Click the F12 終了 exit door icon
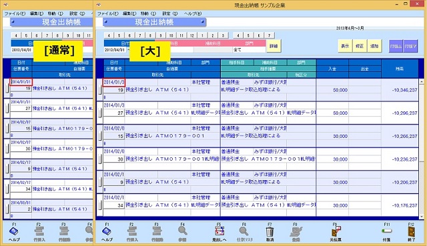This screenshot has height=246, width=427. (411, 232)
